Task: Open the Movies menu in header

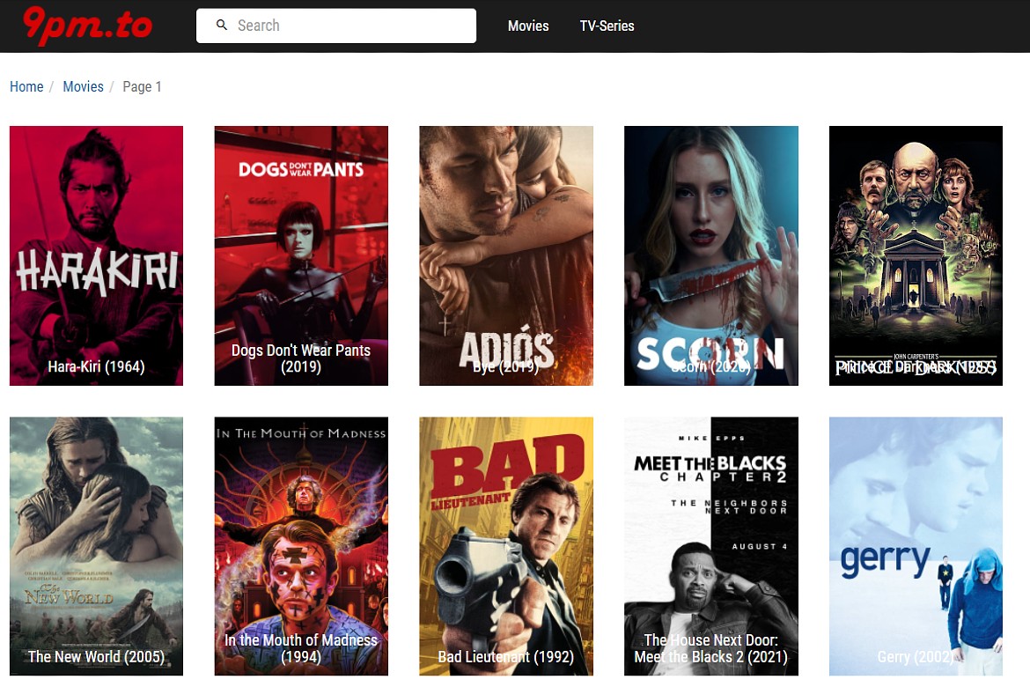Action: [x=528, y=26]
